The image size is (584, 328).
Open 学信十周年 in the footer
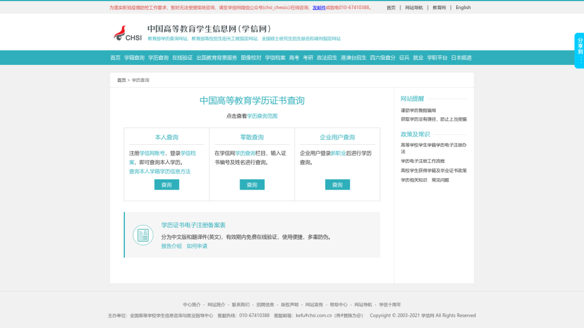[390, 305]
